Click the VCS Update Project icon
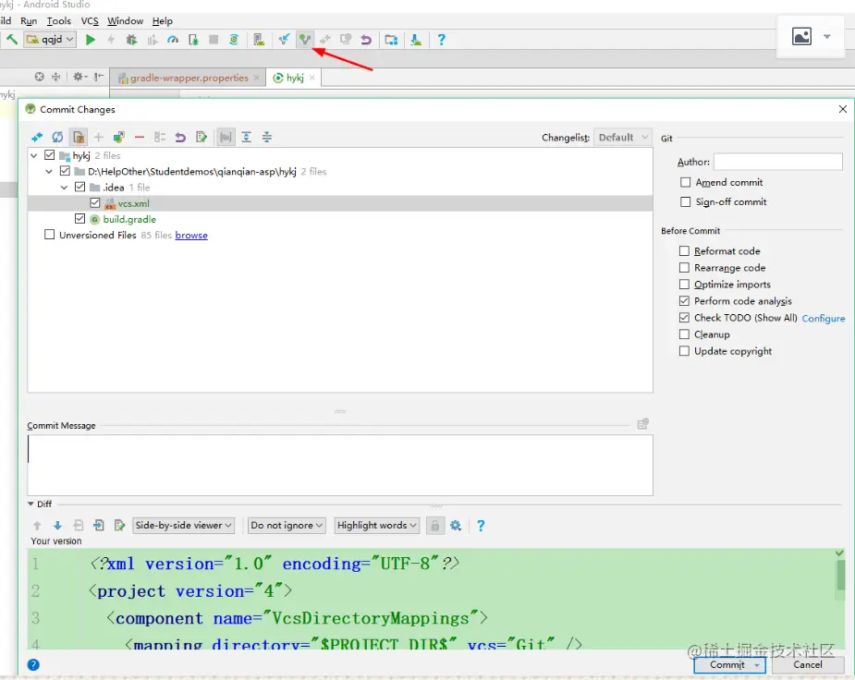Image resolution: width=855 pixels, height=680 pixels. [284, 40]
